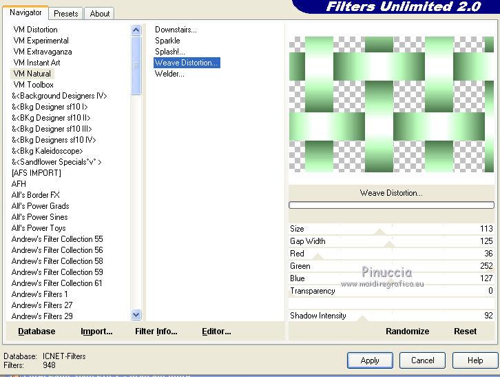The image size is (500, 377).
Task: Select VM Instant Art category
Action: click(37, 63)
